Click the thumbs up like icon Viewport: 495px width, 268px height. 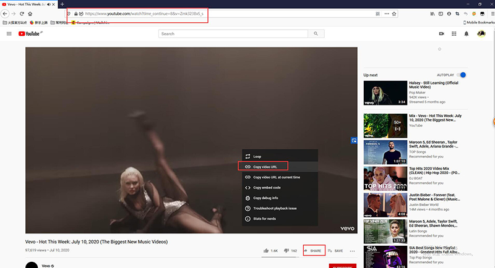[266, 251]
